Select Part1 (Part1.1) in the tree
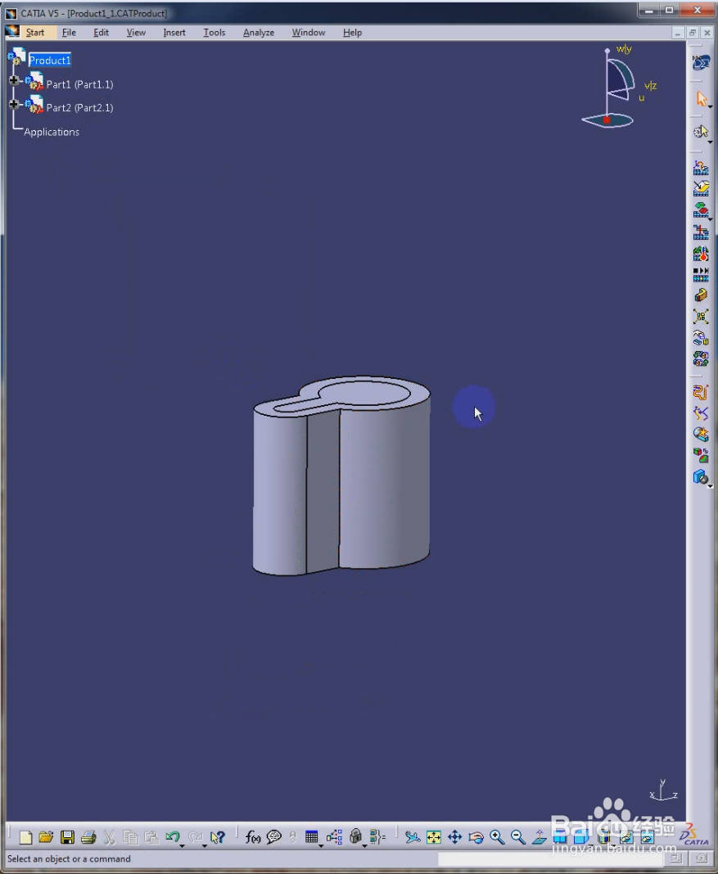Viewport: 718px width, 874px height. click(79, 84)
